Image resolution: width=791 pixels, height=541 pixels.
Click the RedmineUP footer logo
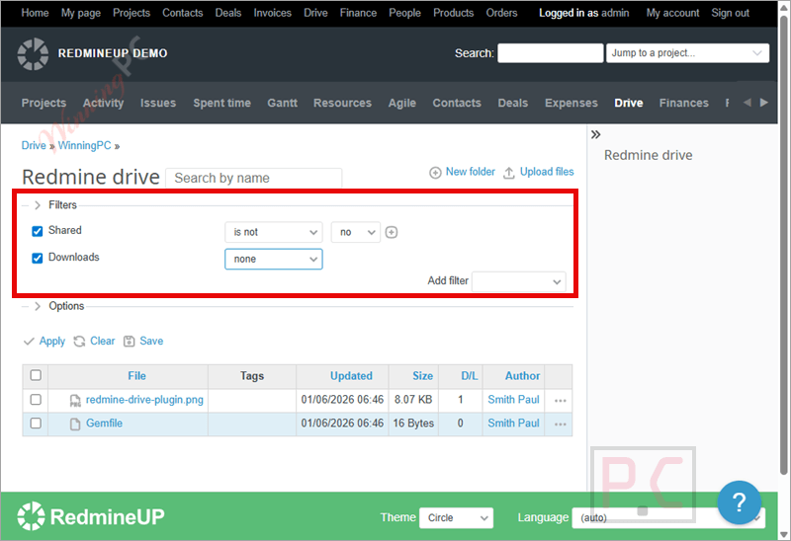coord(91,516)
